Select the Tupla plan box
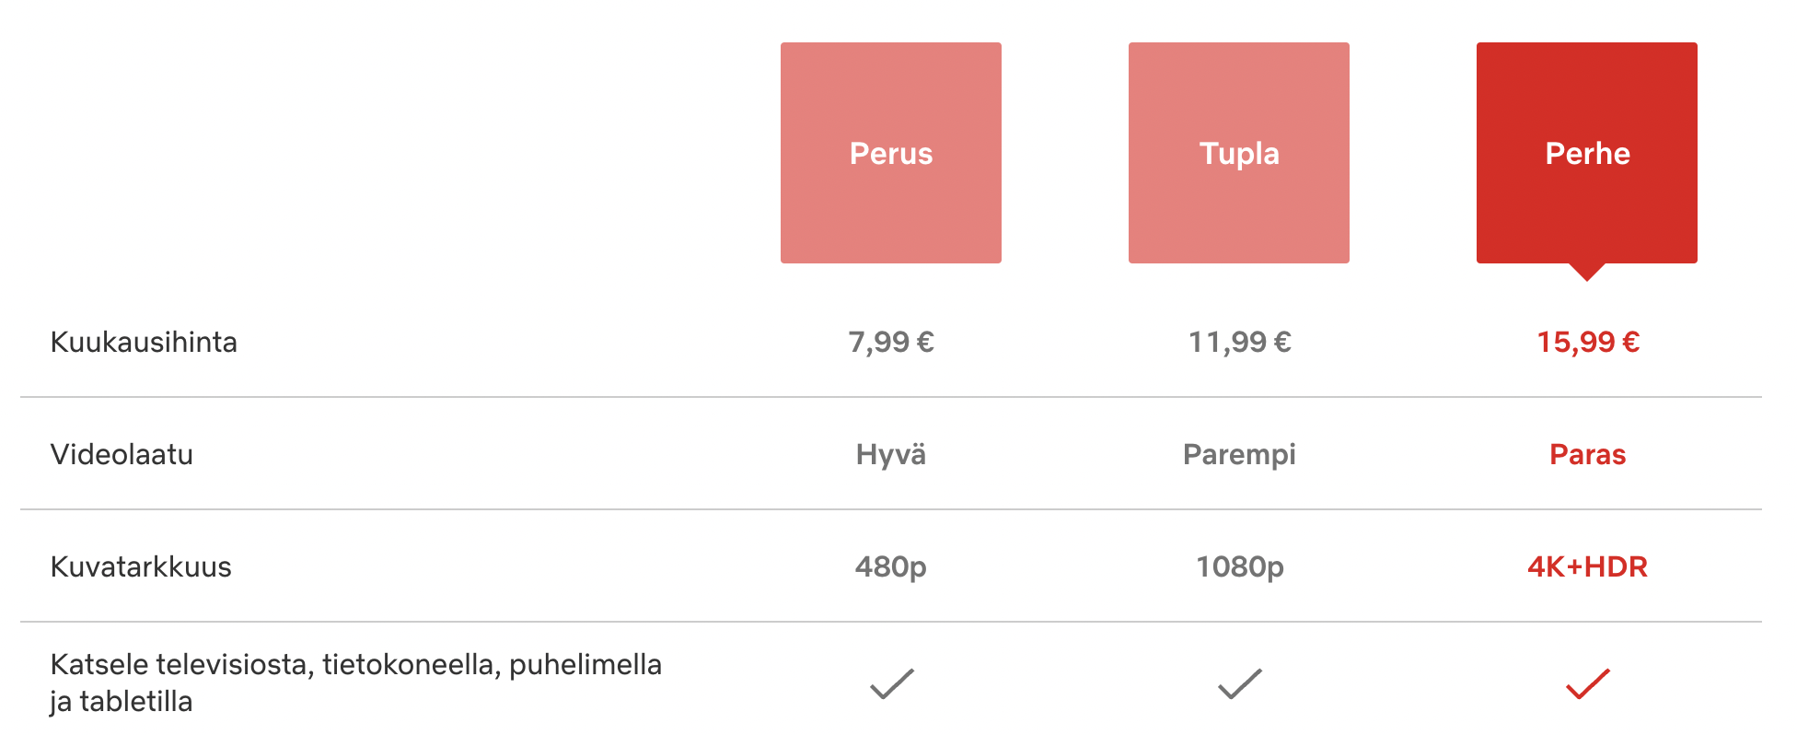Screen dimensions: 1797x735 pos(1238,153)
